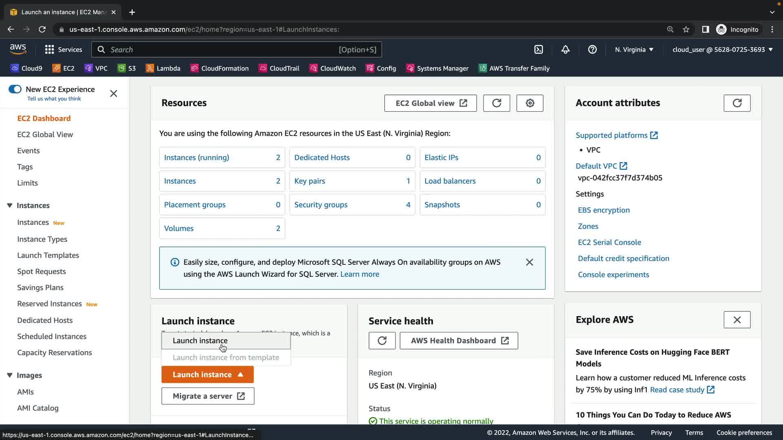Collapse the Instances sidebar section
783x440 pixels.
pyautogui.click(x=10, y=205)
